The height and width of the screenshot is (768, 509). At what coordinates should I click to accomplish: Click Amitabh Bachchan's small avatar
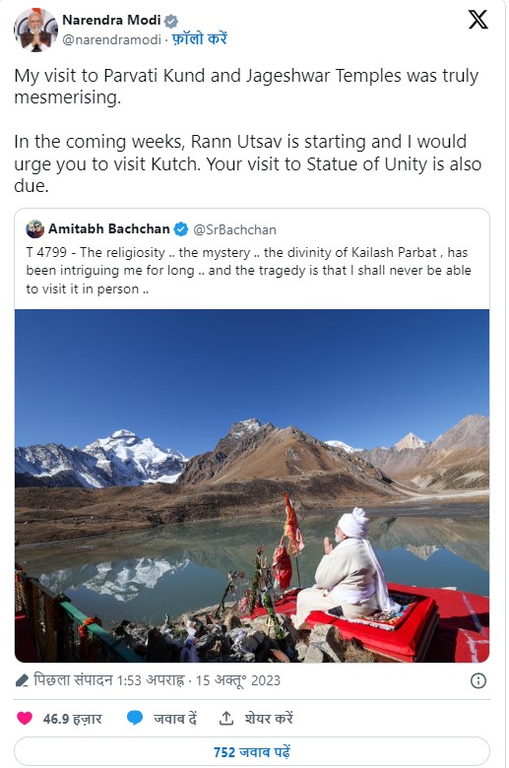(35, 229)
